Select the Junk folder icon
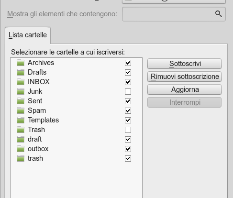 [x=21, y=91]
